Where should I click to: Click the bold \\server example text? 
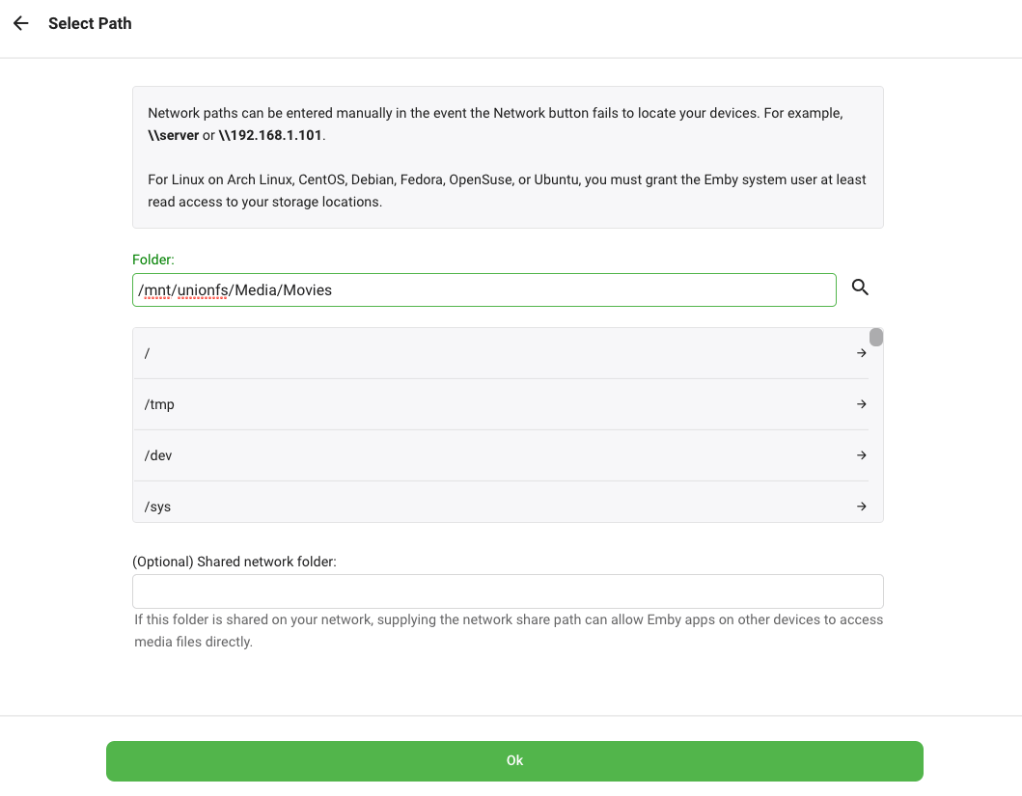click(x=173, y=135)
